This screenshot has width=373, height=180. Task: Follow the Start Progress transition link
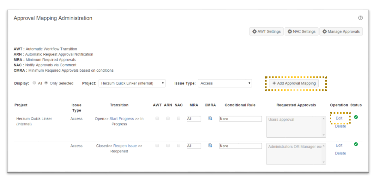click(x=122, y=119)
